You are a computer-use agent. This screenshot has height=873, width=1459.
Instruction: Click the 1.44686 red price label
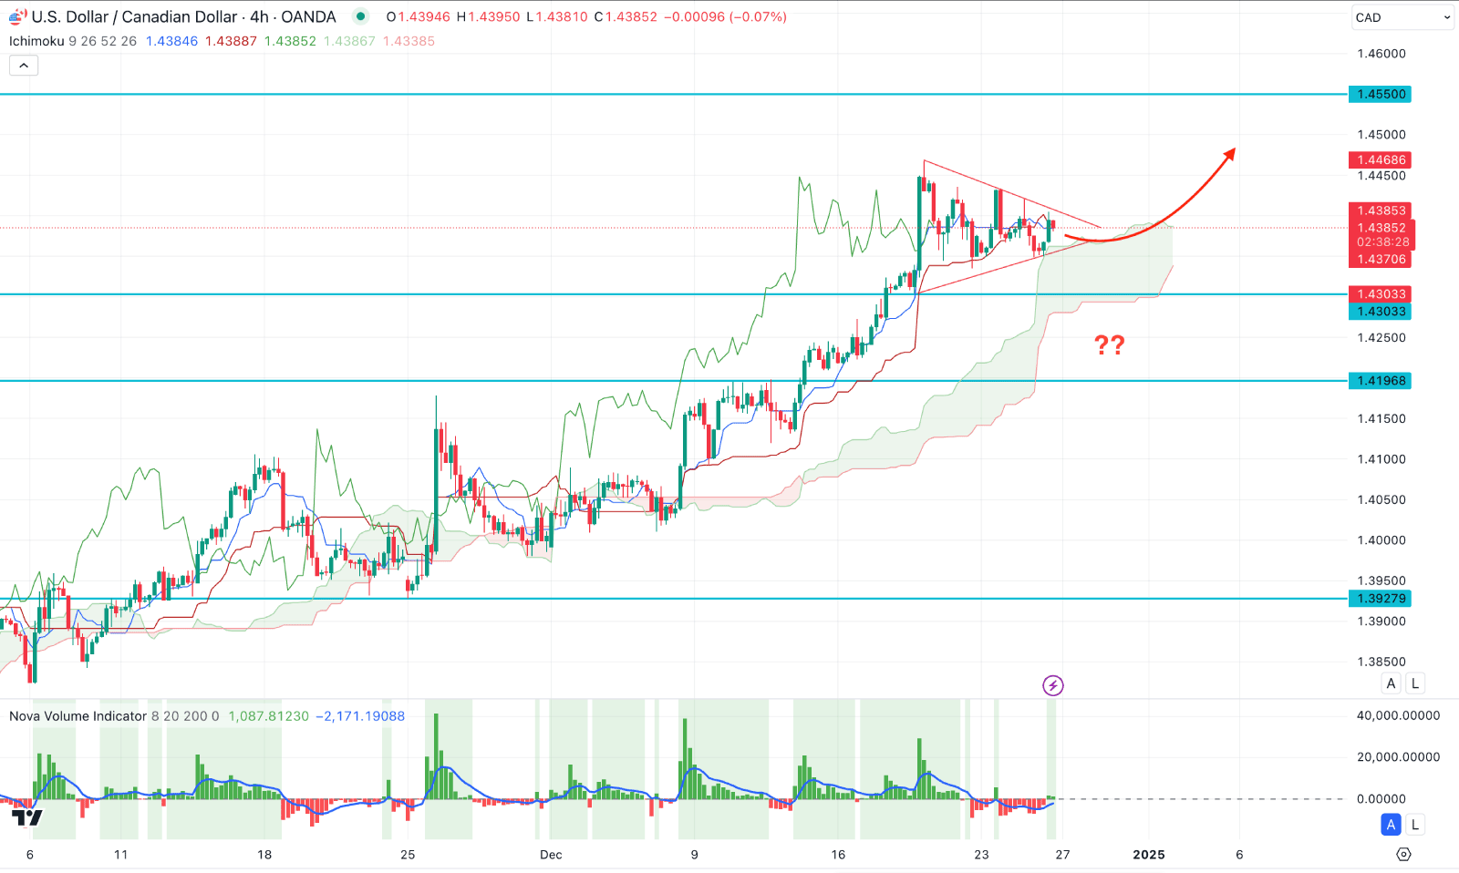pos(1381,159)
